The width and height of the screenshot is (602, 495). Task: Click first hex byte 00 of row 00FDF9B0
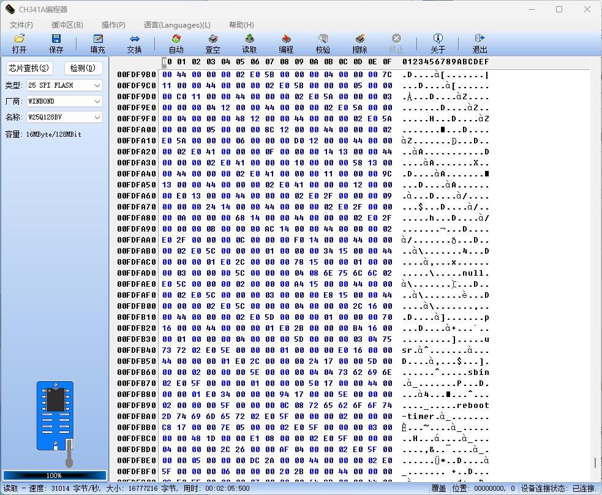(167, 75)
